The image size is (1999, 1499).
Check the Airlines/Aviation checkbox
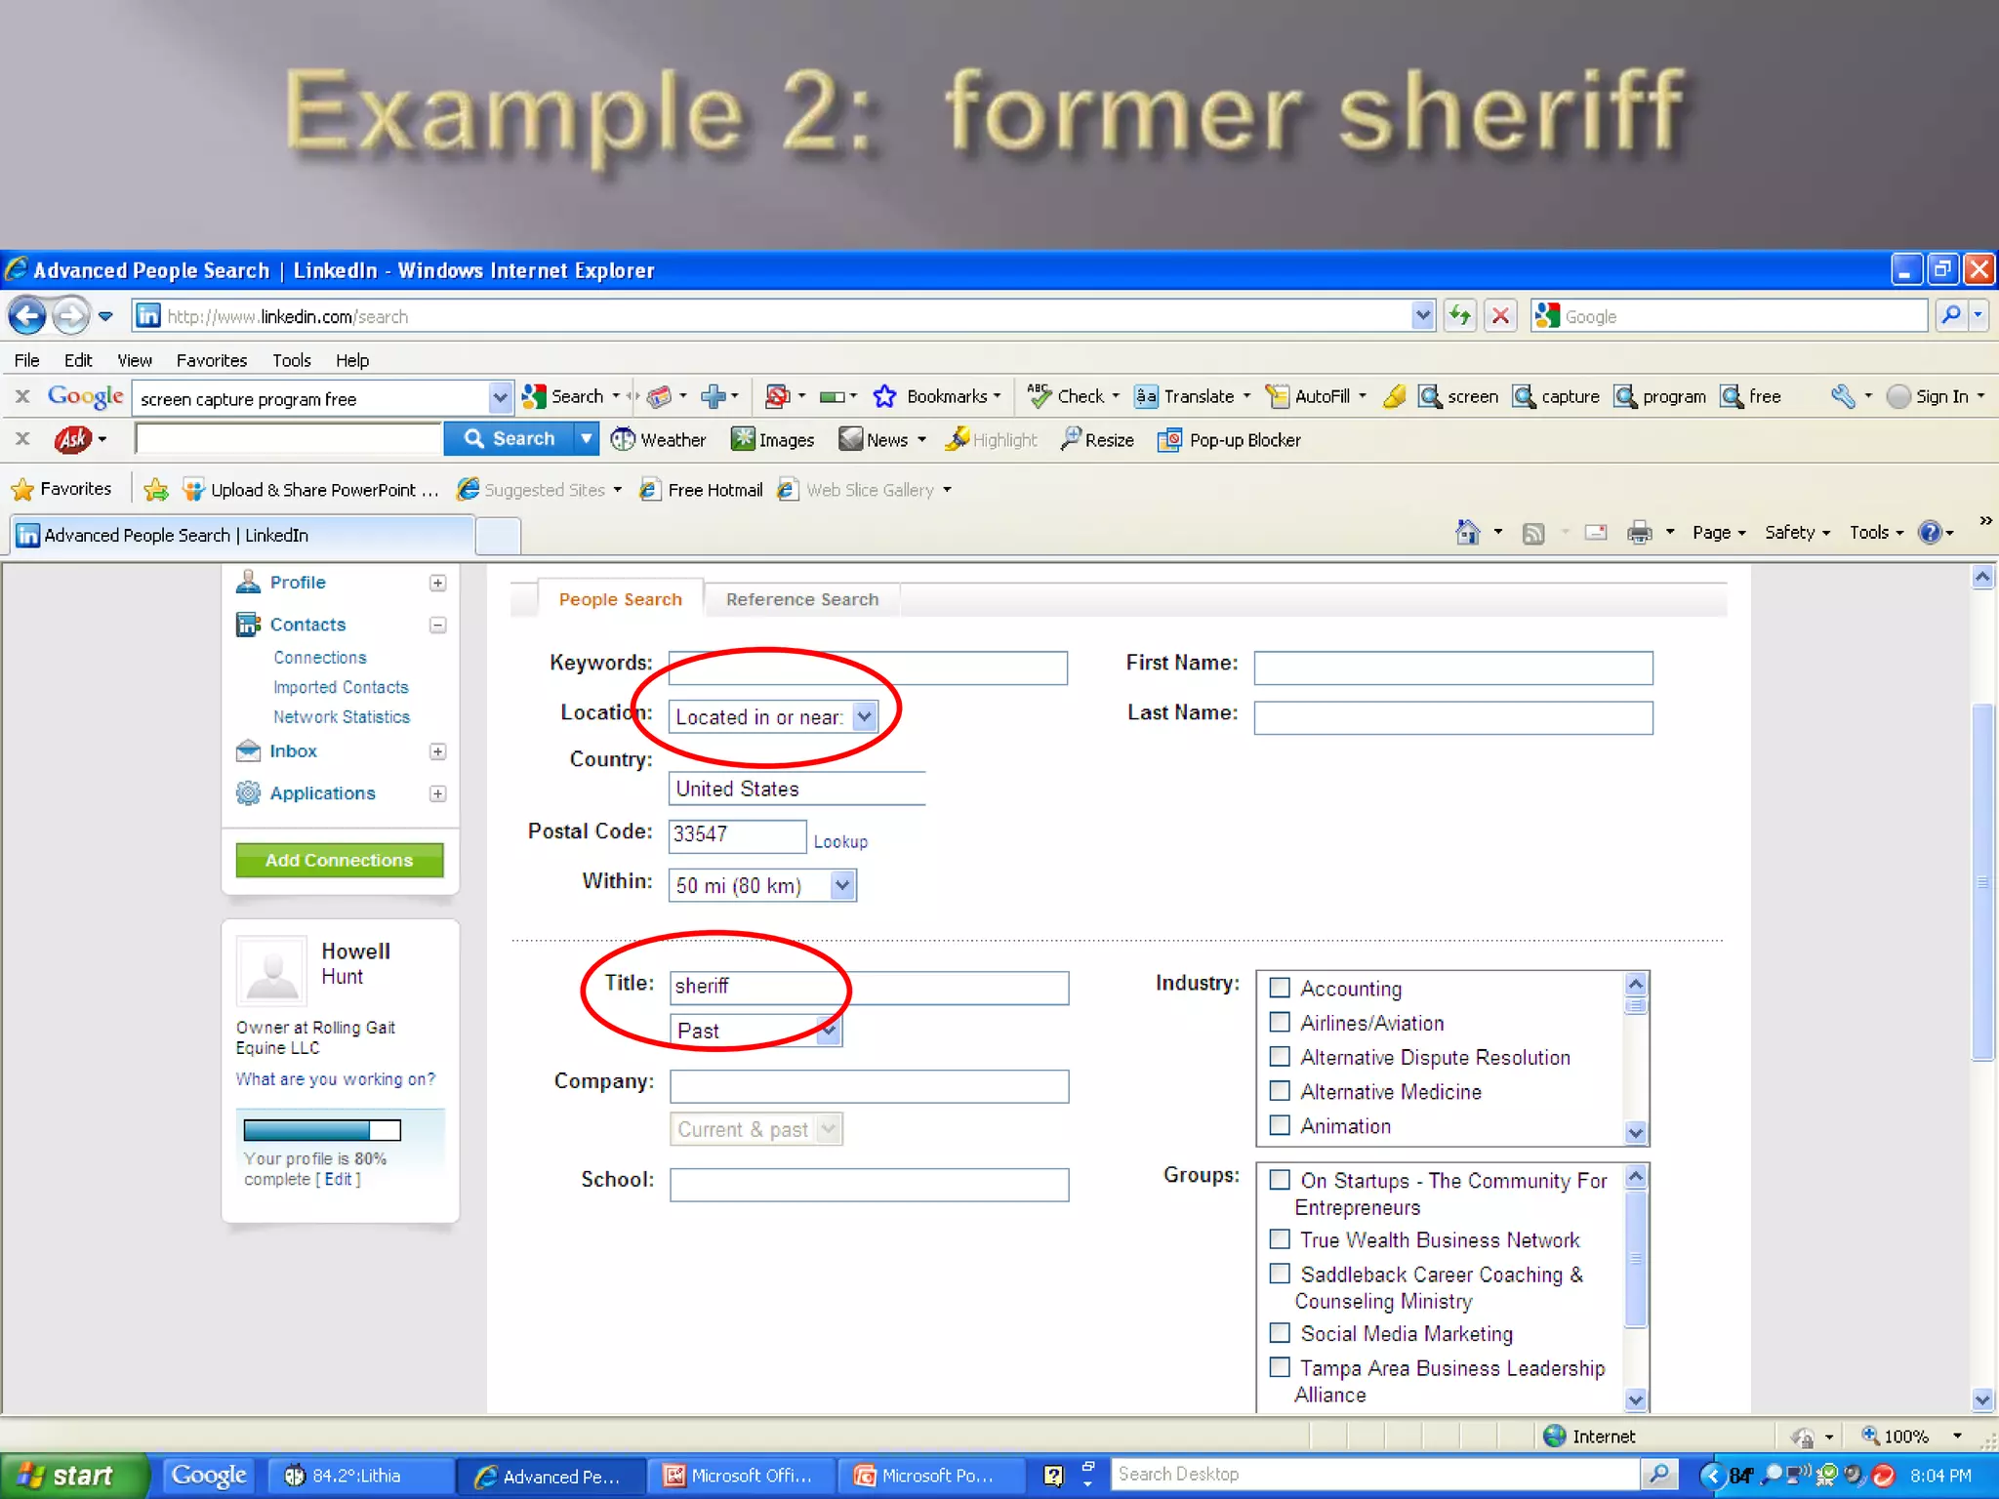coord(1280,1022)
